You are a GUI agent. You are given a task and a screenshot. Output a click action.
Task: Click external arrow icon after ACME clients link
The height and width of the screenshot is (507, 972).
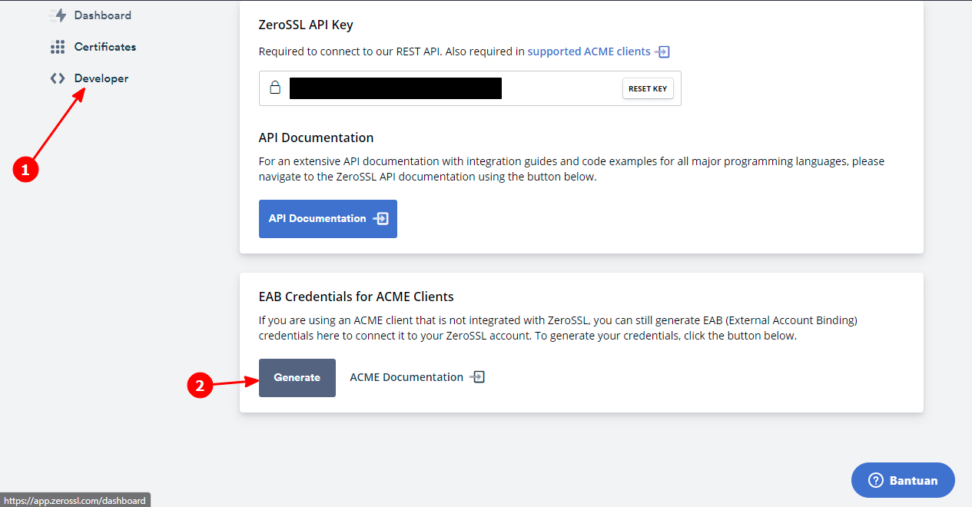point(662,51)
